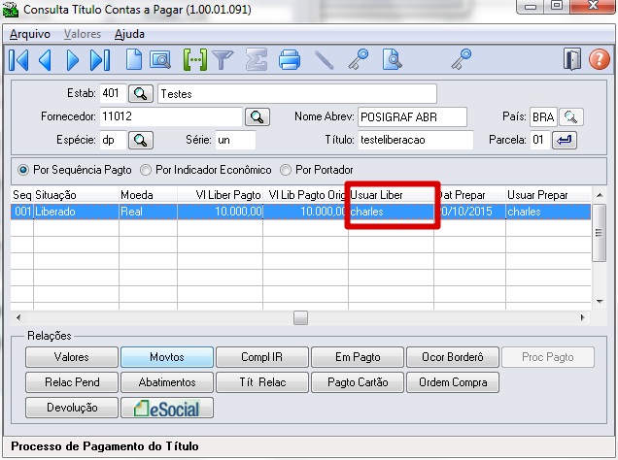Click the Em Pagto button
This screenshot has width=618, height=460.
358,357
